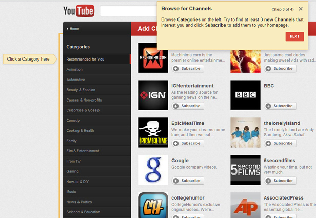This screenshot has height=218, width=316.
Task: Subscribe to IGNentertainment
Action: pyautogui.click(x=188, y=106)
